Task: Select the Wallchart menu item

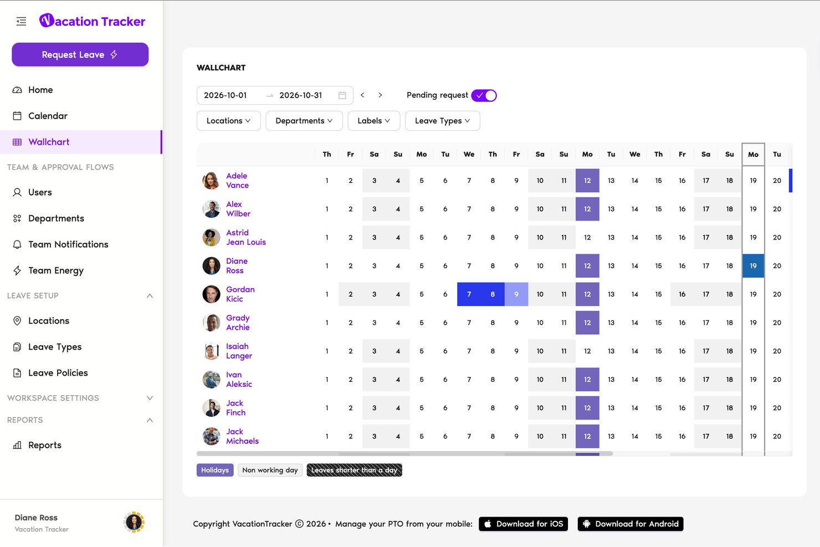Action: click(81, 142)
